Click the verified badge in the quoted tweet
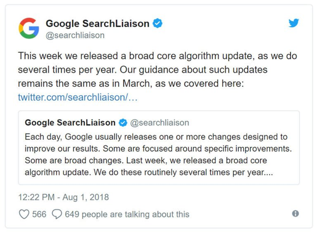318x232 pixels. (123, 122)
